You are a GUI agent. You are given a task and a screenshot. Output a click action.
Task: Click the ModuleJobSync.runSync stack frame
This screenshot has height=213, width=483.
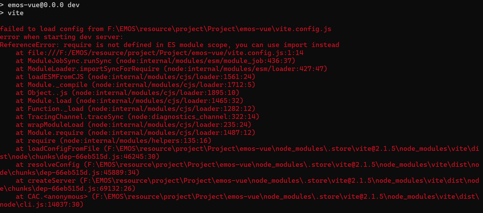pos(155,61)
